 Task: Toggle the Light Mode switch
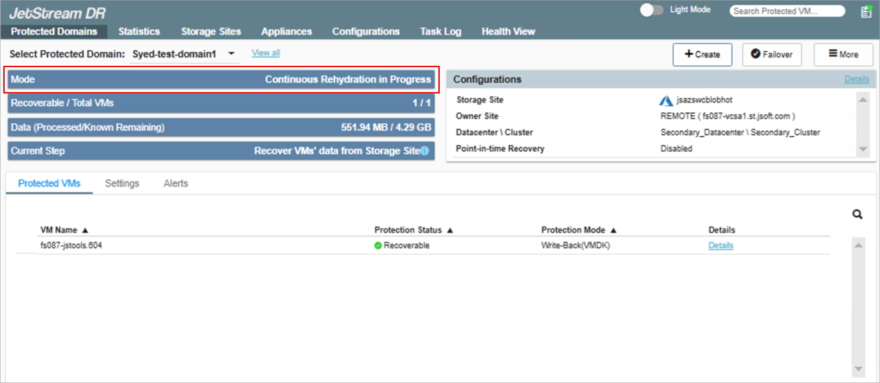pos(651,10)
